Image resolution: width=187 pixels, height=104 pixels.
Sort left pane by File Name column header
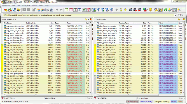tap(15, 23)
